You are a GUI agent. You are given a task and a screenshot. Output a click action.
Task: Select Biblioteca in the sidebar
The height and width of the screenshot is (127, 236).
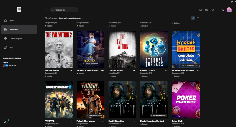(19, 29)
